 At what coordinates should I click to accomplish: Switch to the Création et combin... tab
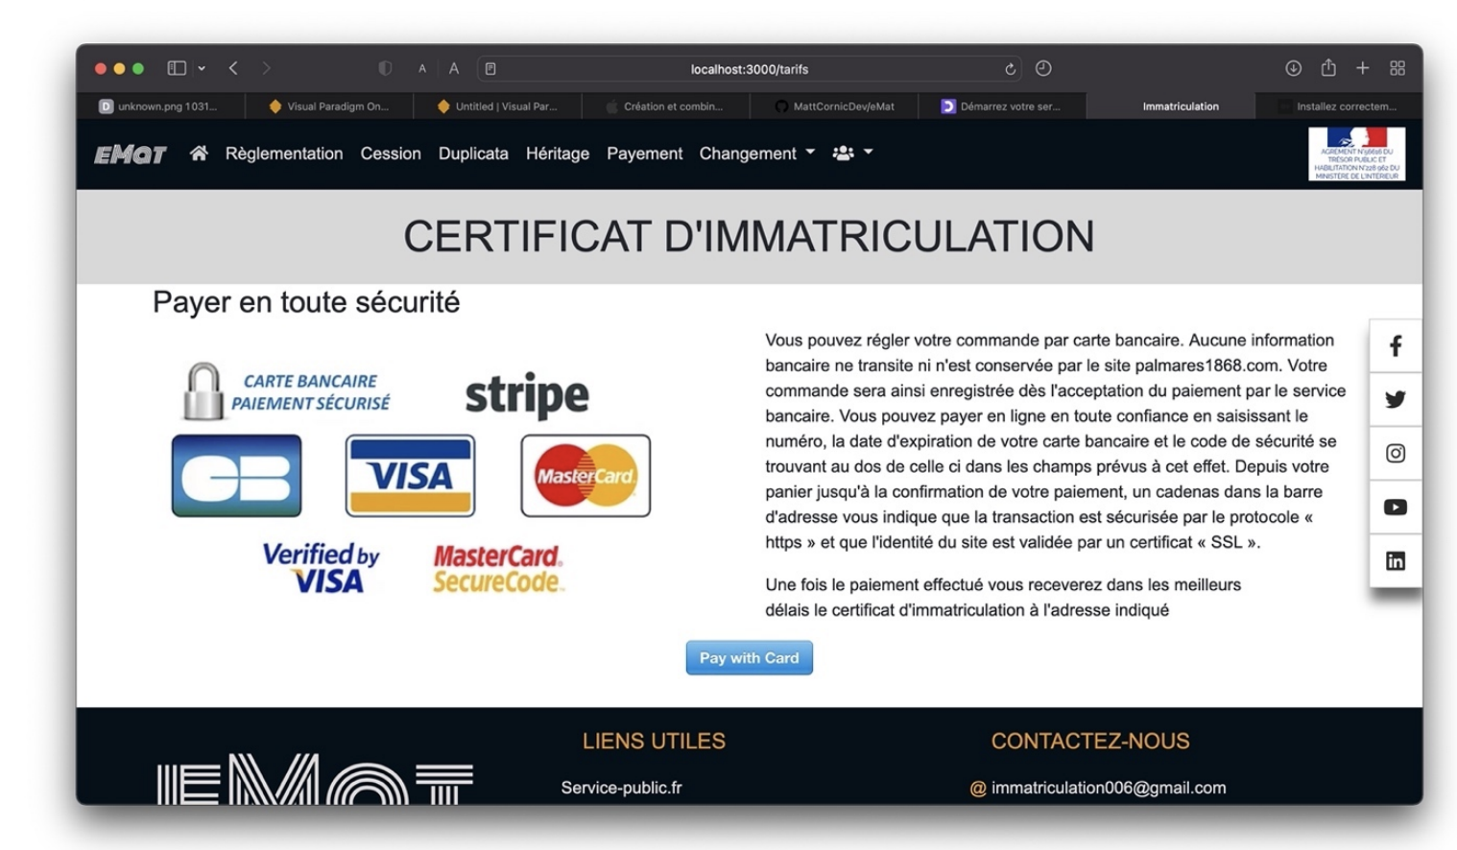[665, 106]
